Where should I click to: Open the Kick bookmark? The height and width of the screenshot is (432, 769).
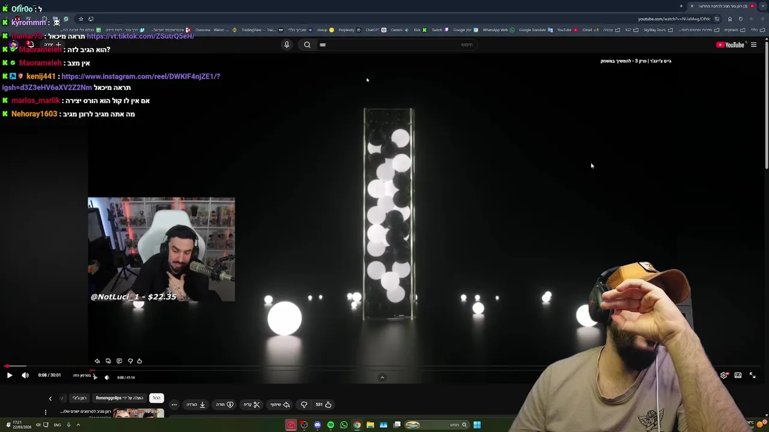point(419,29)
